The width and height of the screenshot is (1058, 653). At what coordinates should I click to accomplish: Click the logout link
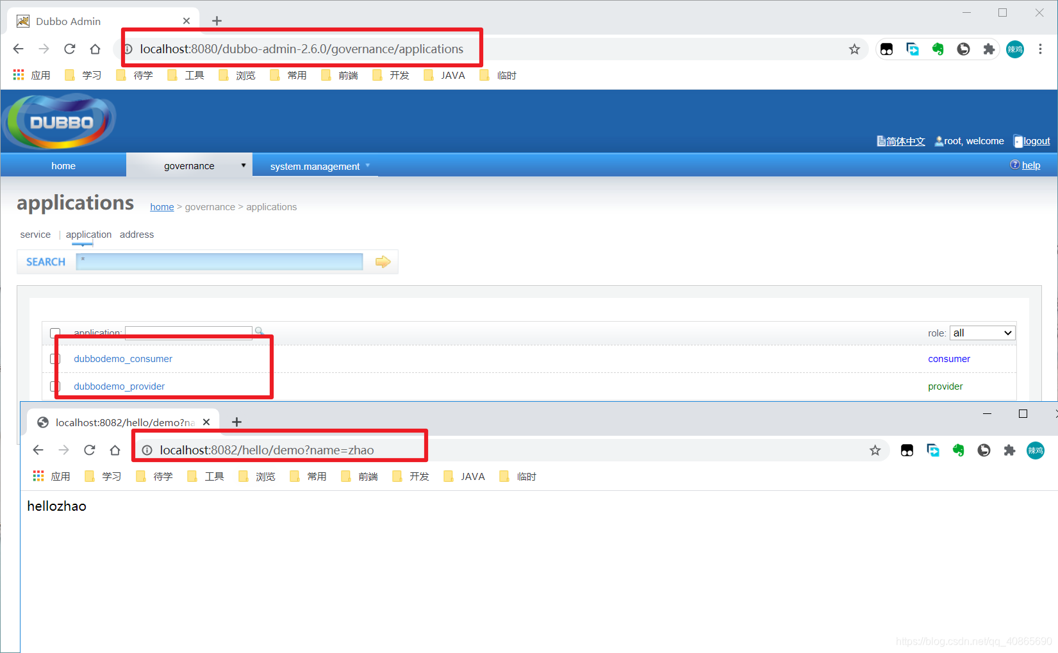1036,141
